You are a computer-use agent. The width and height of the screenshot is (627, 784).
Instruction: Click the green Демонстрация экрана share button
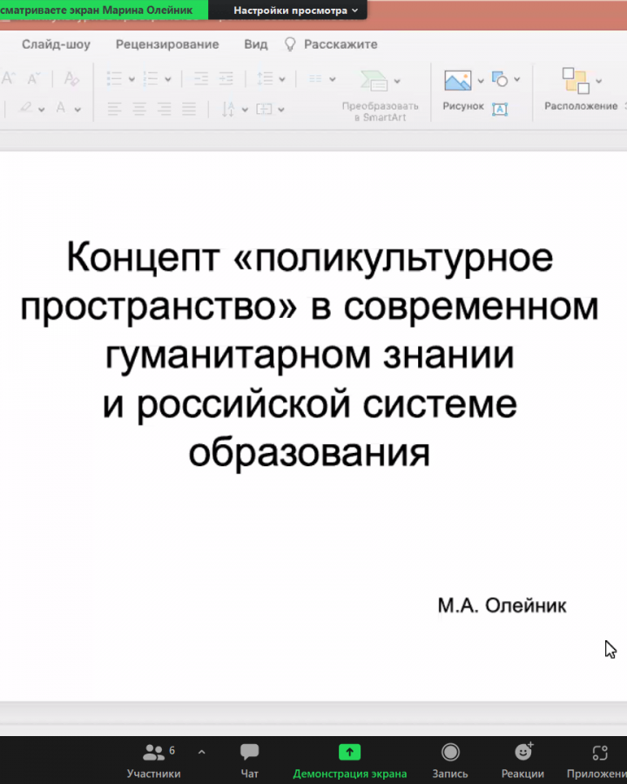pyautogui.click(x=349, y=760)
